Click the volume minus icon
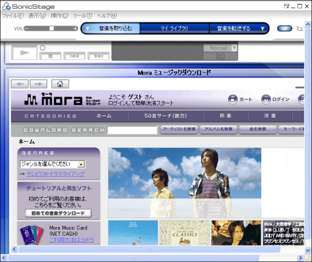This screenshot has height=262, width=312. [x=26, y=29]
